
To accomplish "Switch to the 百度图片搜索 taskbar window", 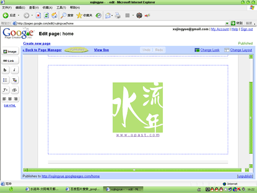I will pyautogui.click(x=83, y=189).
